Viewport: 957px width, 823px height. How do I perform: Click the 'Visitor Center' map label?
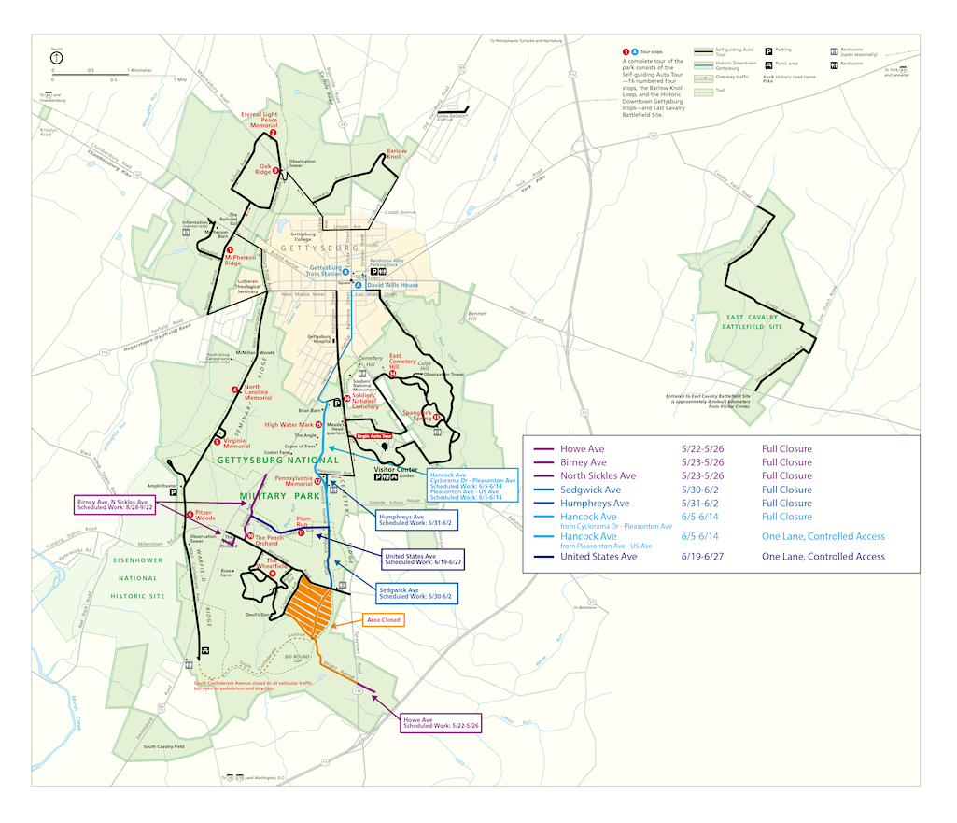[x=395, y=470]
